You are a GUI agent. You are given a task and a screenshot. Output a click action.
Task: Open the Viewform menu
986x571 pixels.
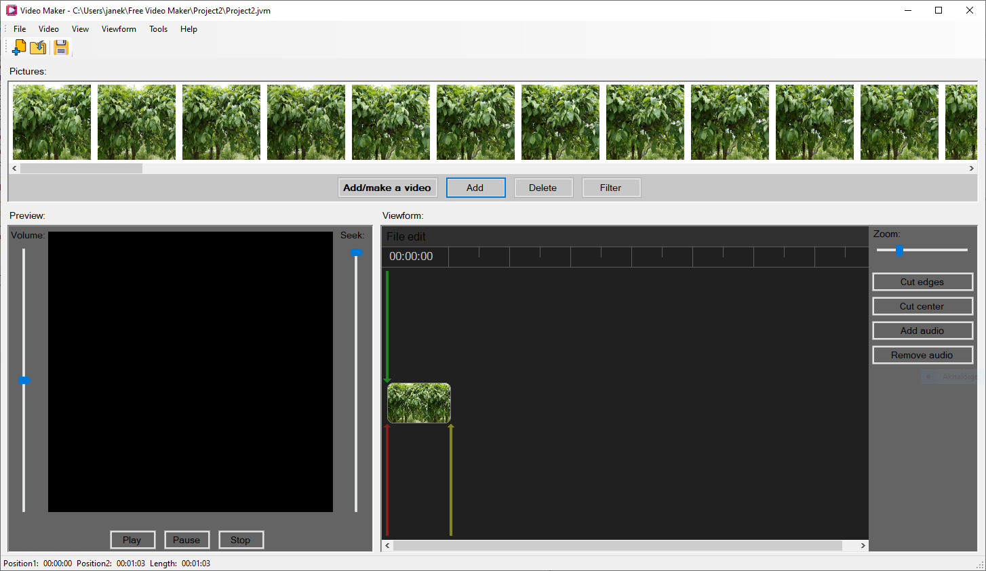click(x=119, y=29)
